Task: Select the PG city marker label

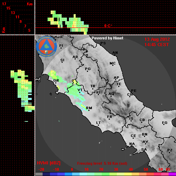Action: tap(88, 69)
